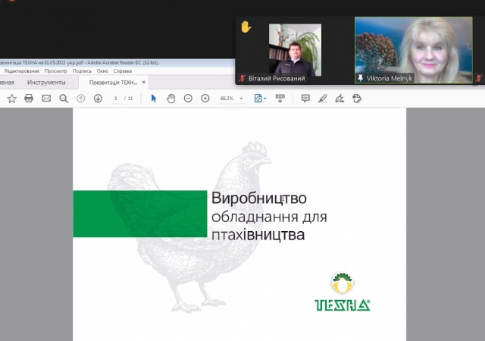Select the highlight text pen tool

(x=323, y=99)
